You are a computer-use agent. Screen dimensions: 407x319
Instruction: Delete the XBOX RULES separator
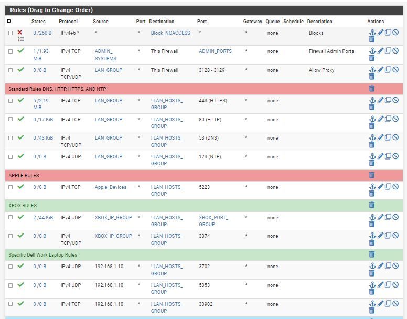pyautogui.click(x=372, y=205)
